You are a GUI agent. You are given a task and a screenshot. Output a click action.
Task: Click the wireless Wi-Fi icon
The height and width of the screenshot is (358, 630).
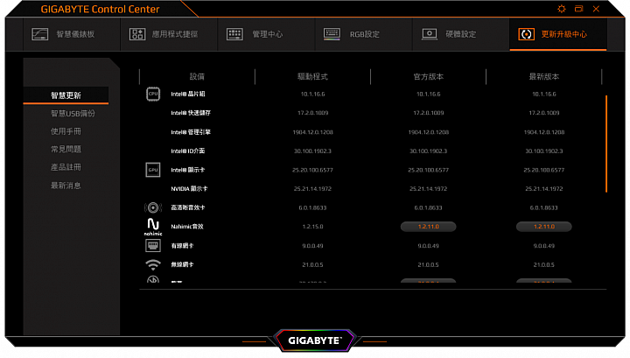coord(153,264)
